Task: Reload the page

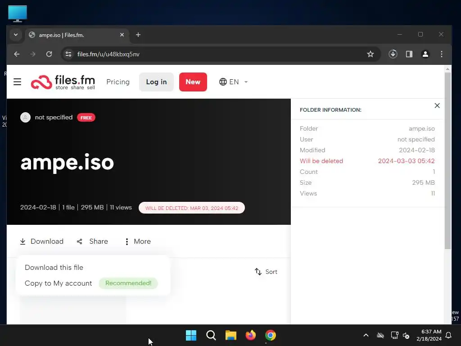Action: [x=49, y=54]
